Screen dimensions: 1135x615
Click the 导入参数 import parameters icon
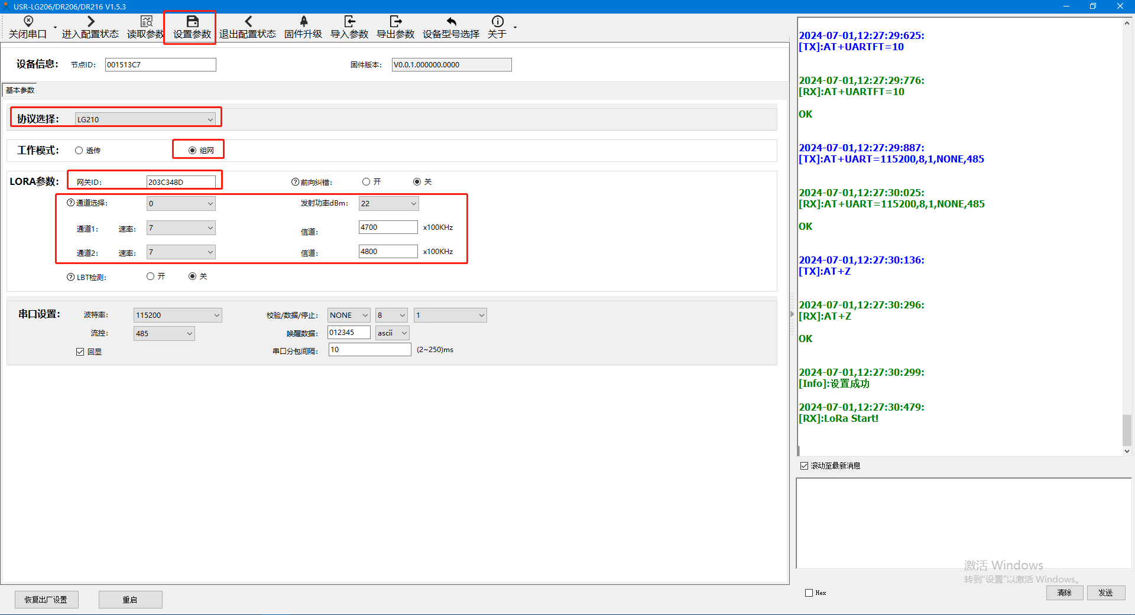coord(349,21)
